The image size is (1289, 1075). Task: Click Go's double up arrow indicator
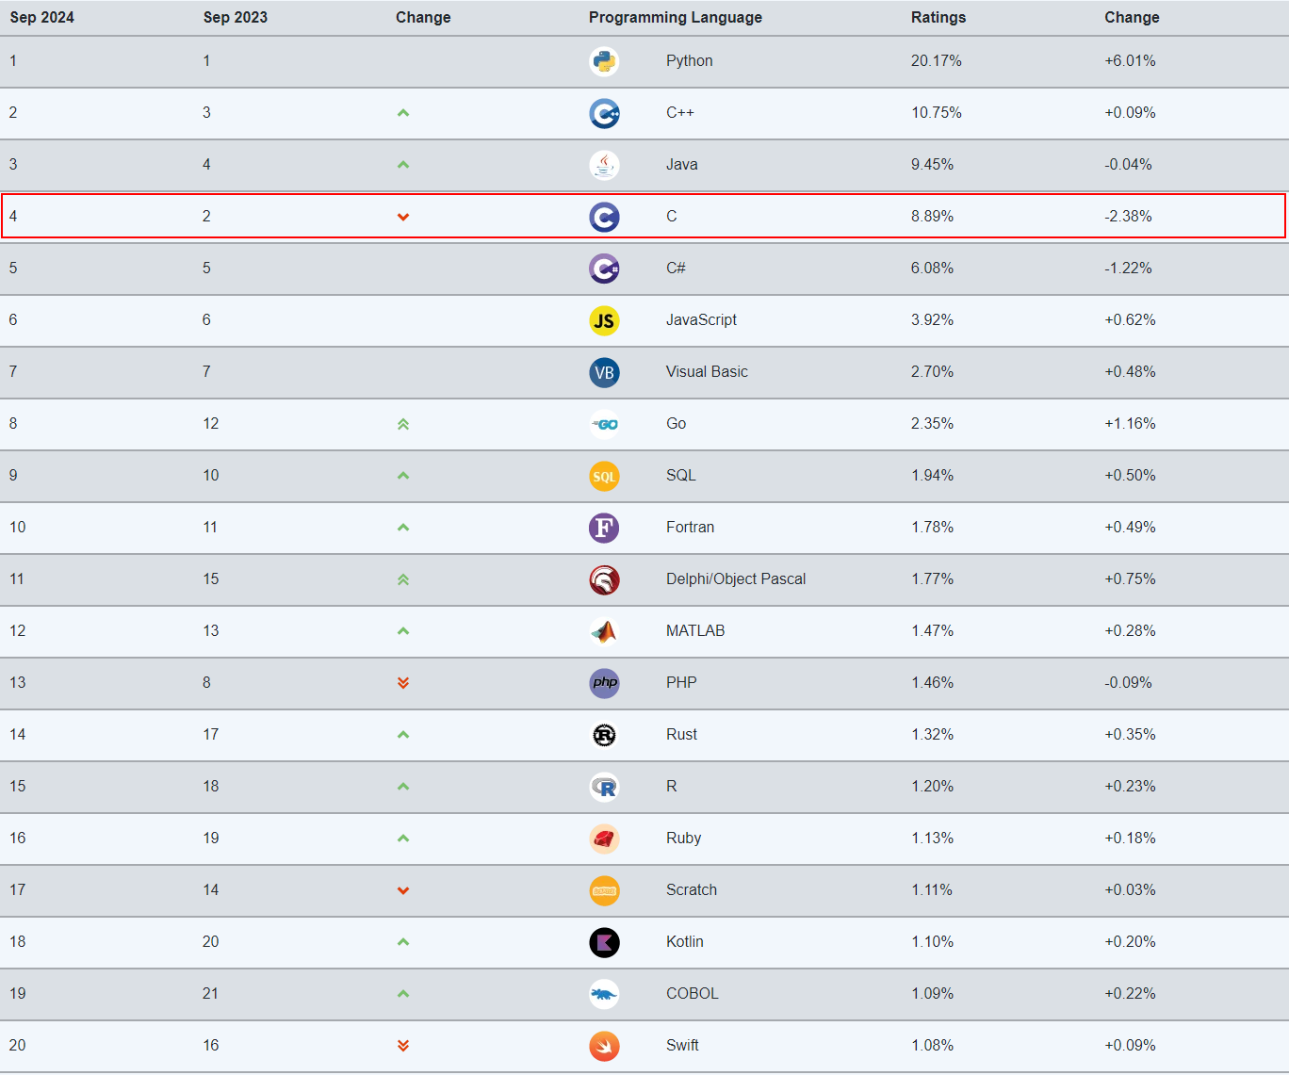coord(403,424)
